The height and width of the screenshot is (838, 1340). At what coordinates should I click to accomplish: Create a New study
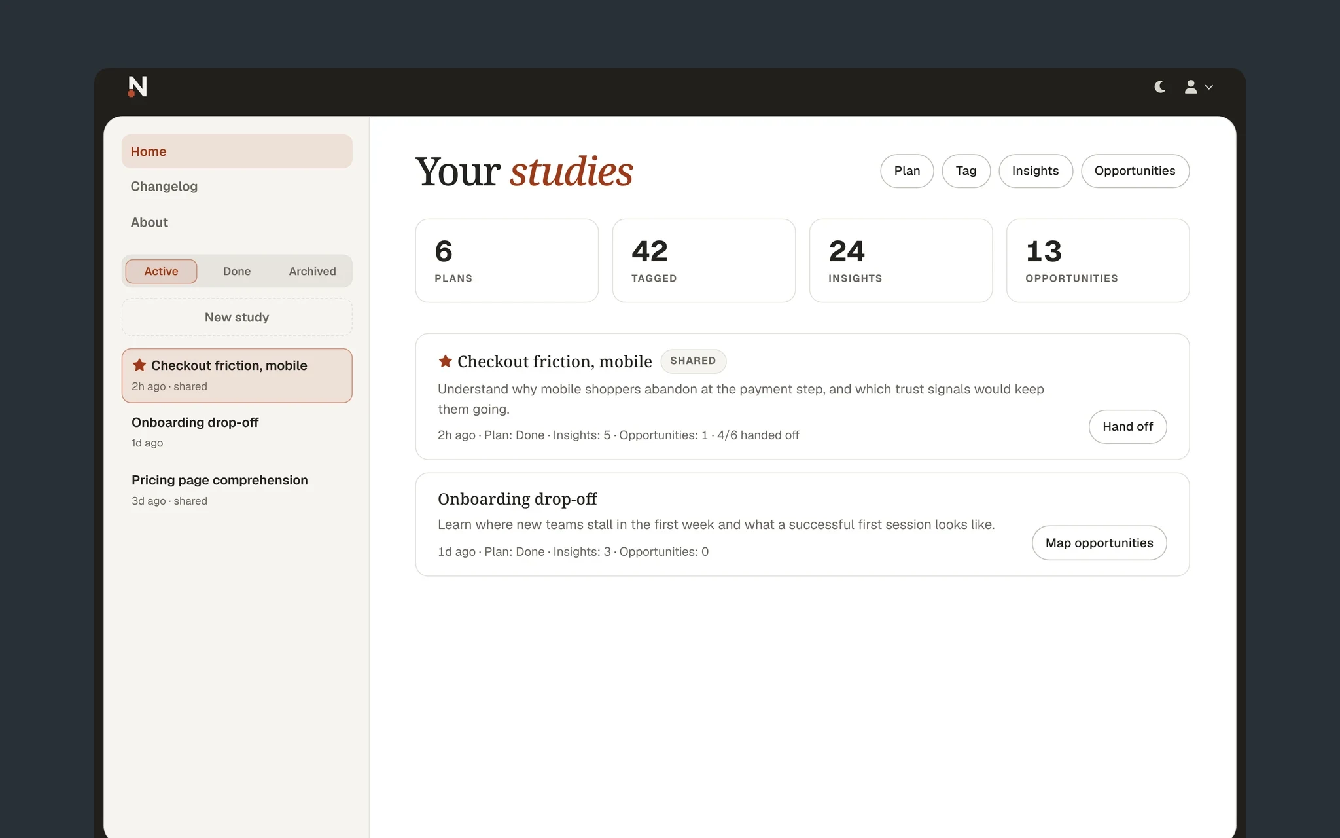click(x=237, y=318)
